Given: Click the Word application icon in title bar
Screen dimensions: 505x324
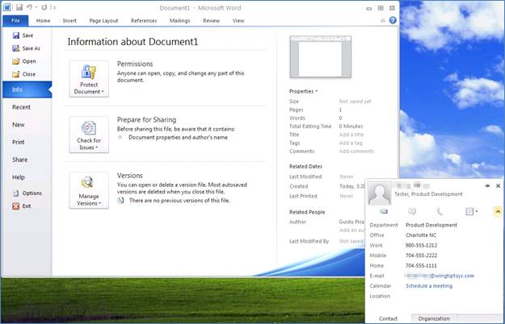Looking at the screenshot, I should (x=6, y=7).
